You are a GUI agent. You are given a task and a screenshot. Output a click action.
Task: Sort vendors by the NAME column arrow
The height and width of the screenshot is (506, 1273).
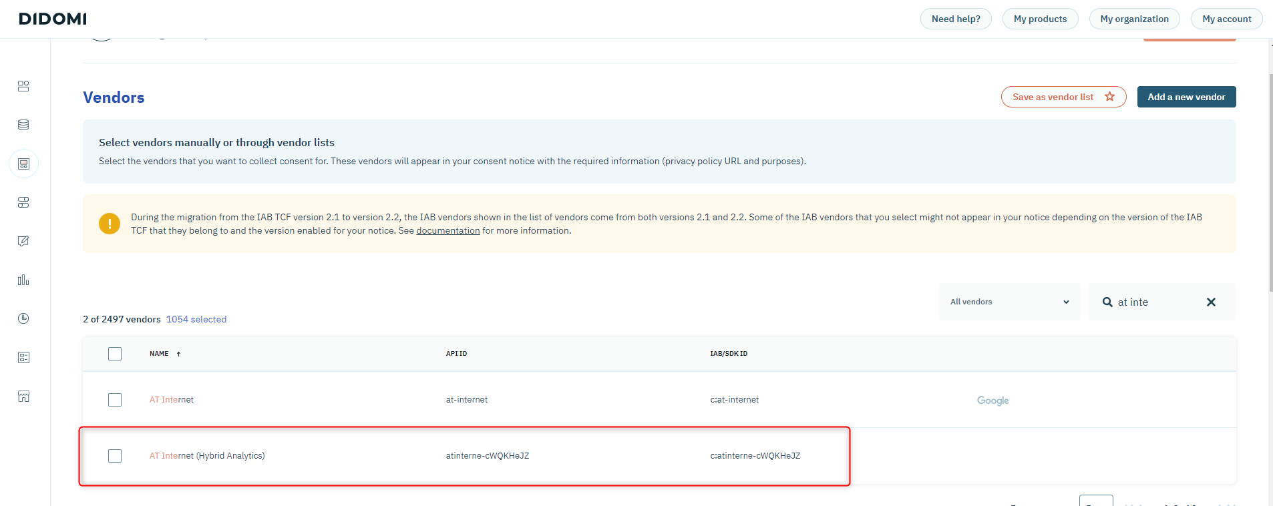pyautogui.click(x=178, y=354)
